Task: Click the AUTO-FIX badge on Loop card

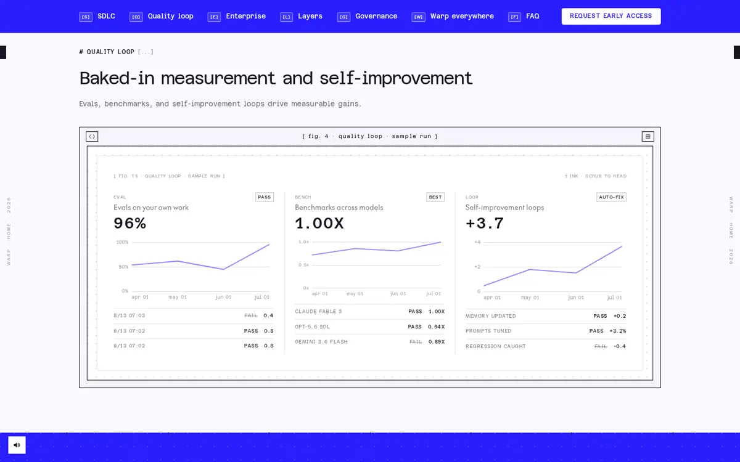Action: (611, 197)
